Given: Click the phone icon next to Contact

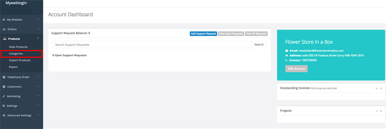Looking at the screenshot, I should pyautogui.click(x=287, y=60).
